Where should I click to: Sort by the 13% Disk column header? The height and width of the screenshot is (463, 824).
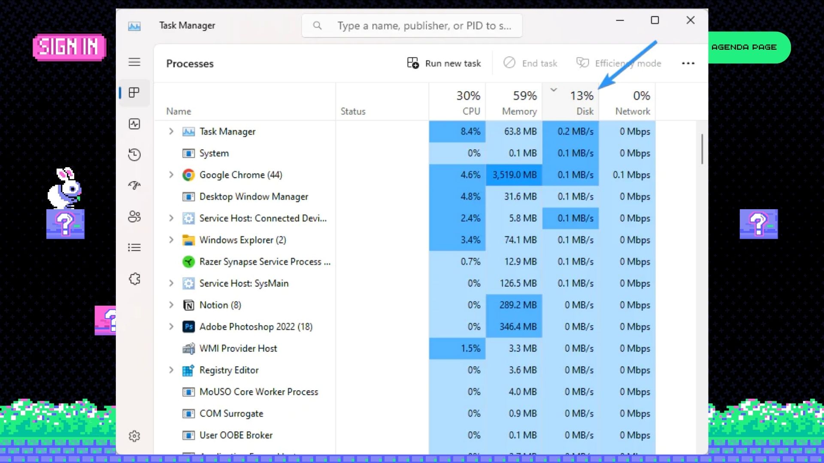point(570,102)
